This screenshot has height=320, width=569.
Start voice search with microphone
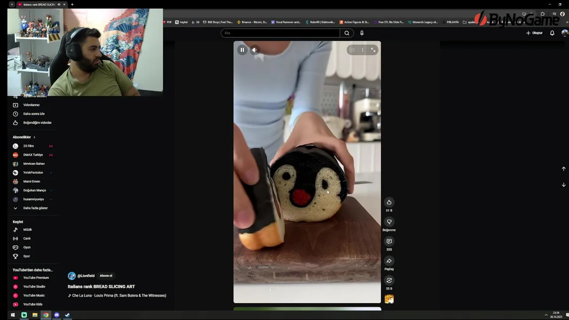[x=362, y=33]
